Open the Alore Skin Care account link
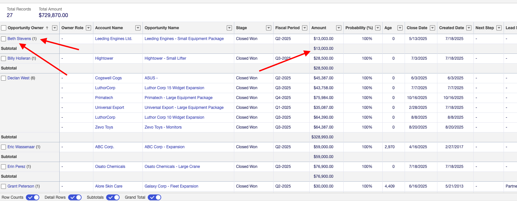Image resolution: width=517 pixels, height=201 pixels. coord(109,186)
